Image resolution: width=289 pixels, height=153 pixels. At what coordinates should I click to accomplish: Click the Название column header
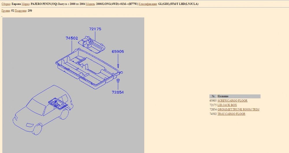239,96
